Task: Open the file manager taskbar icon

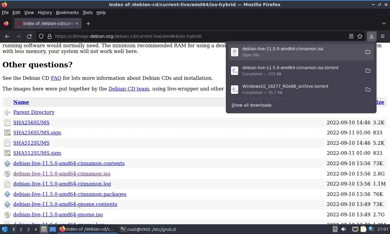Action: click(x=44, y=229)
